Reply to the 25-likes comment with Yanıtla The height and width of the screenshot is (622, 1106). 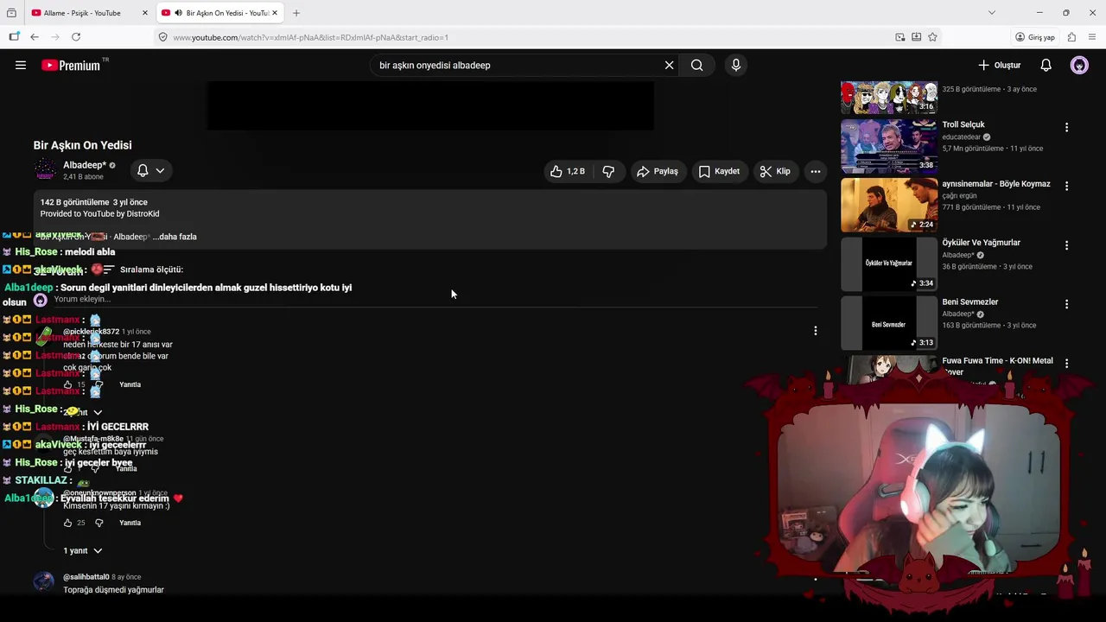(130, 523)
